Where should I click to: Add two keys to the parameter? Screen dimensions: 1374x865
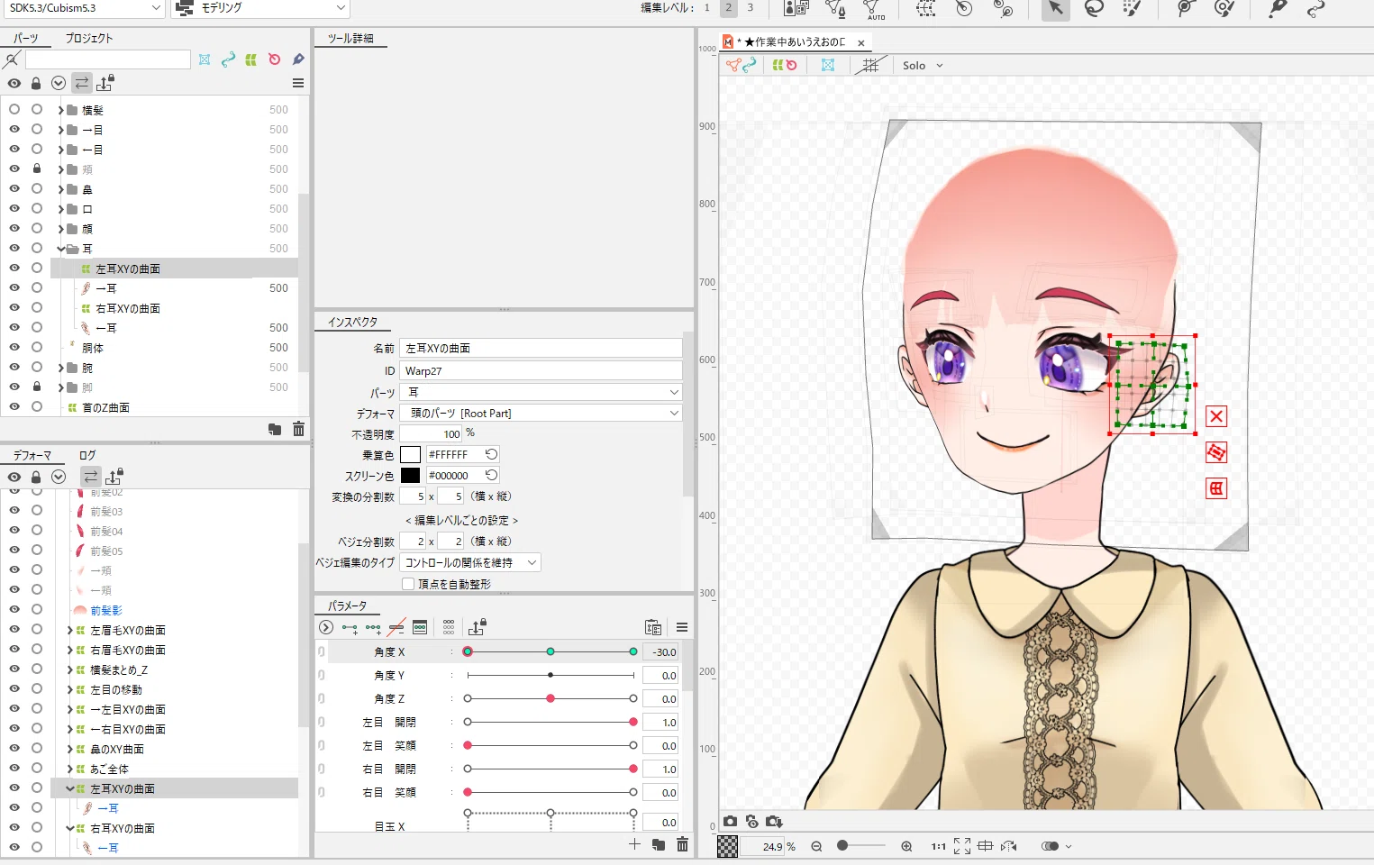pyautogui.click(x=350, y=627)
